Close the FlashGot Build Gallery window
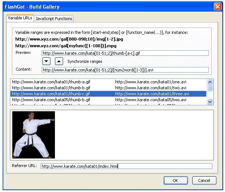The width and height of the screenshot is (225, 192). point(218,7)
